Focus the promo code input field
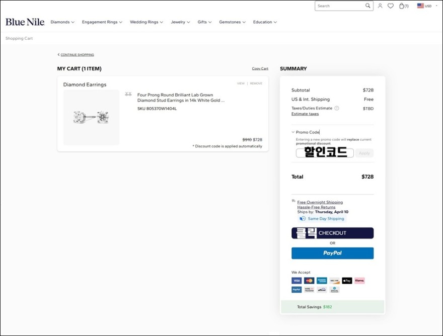443x336 pixels. (x=325, y=153)
